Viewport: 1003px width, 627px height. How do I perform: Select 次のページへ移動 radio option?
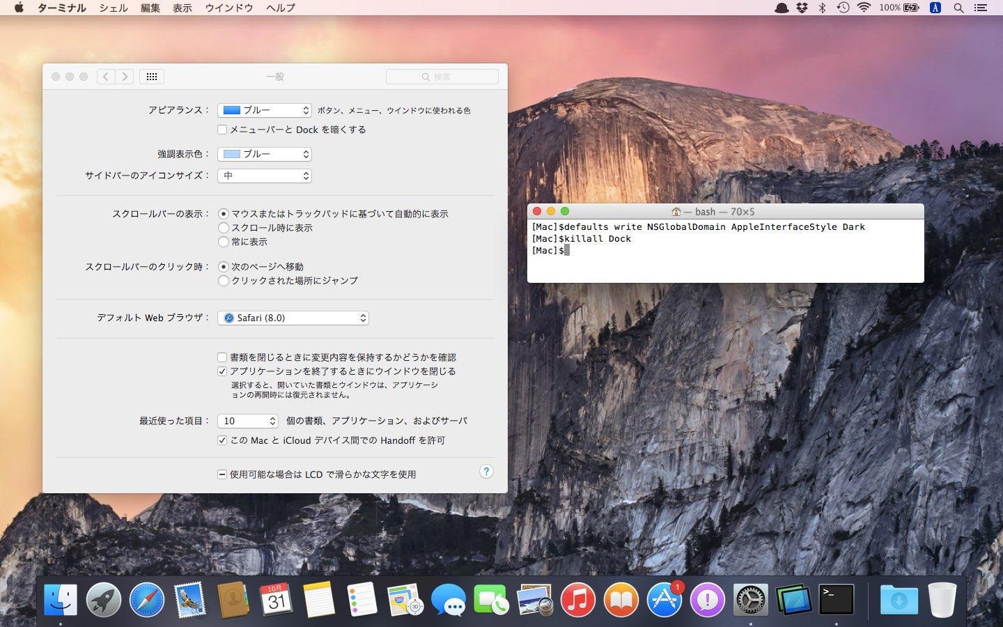coord(224,267)
